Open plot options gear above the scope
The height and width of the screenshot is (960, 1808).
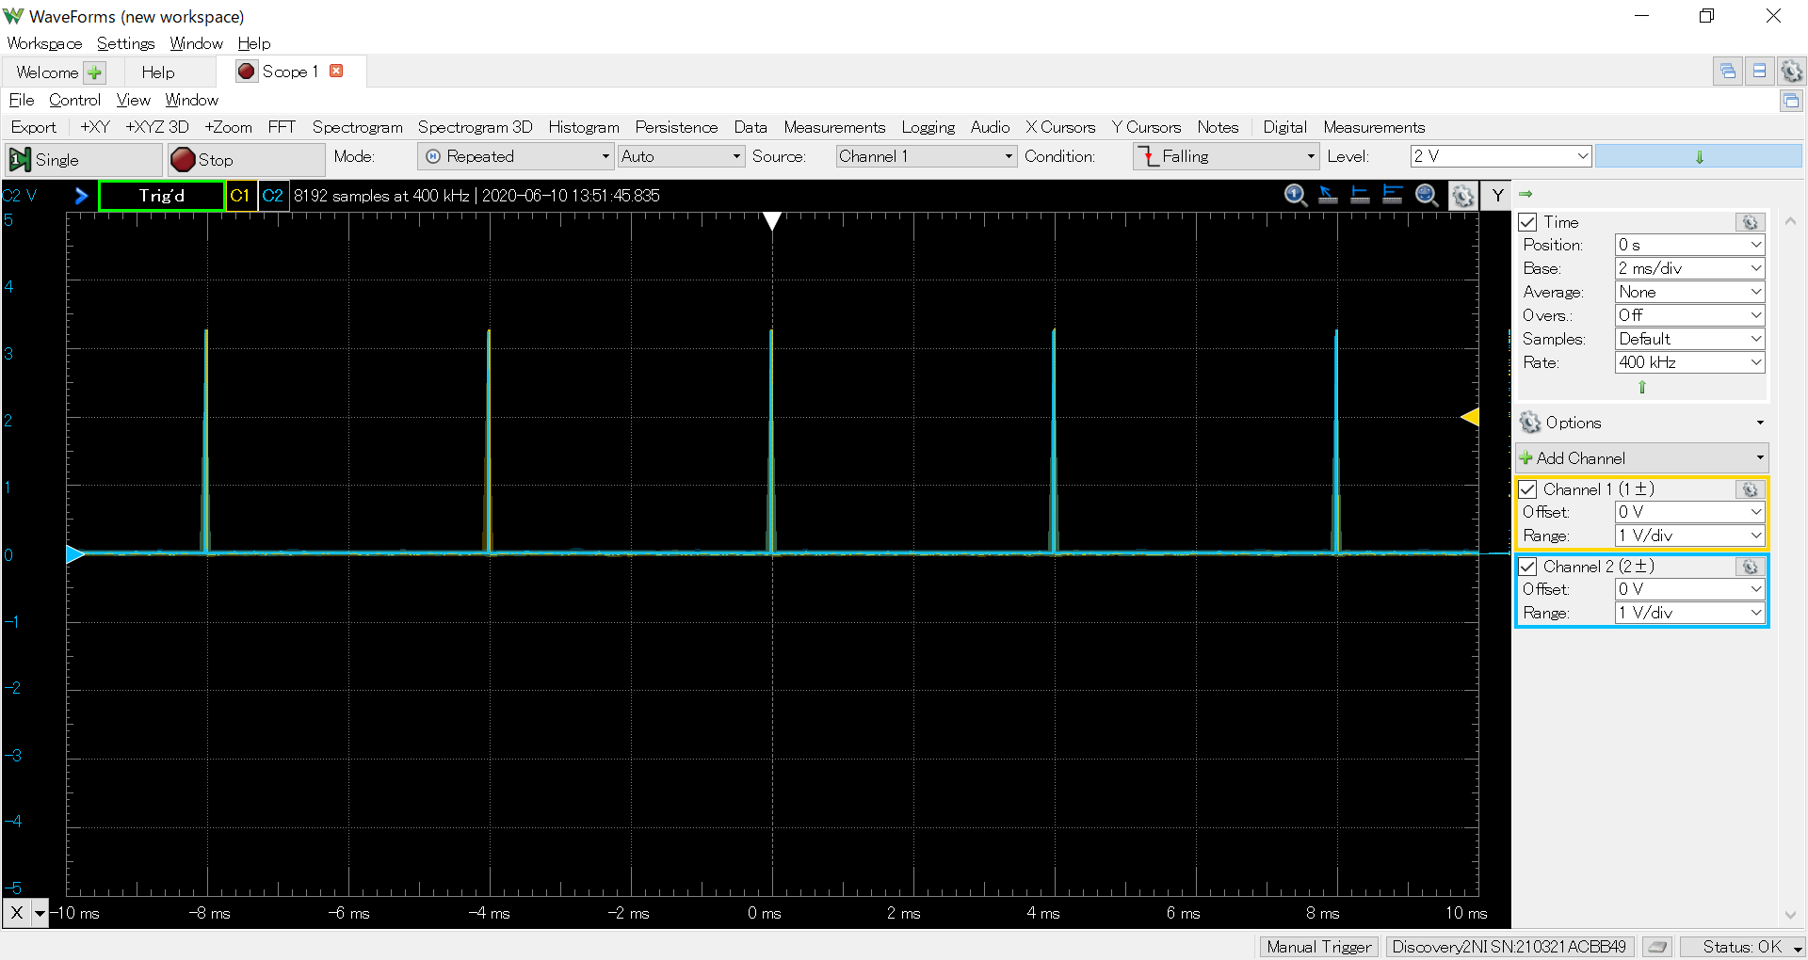(1462, 195)
